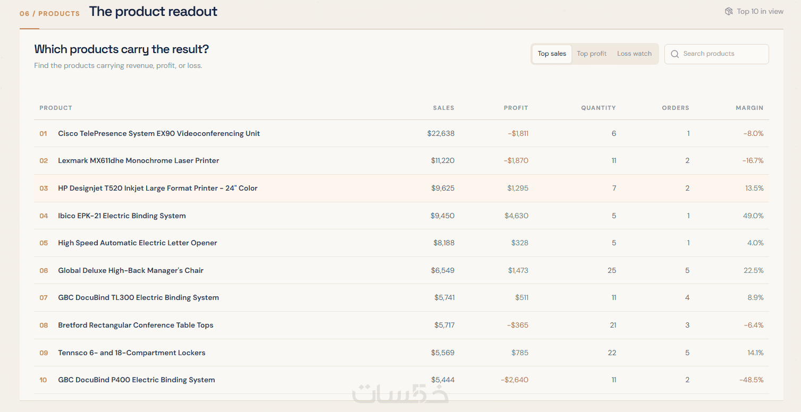Screen dimensions: 801x412
Task: Click rank number 03 in the table
Action: (x=44, y=188)
